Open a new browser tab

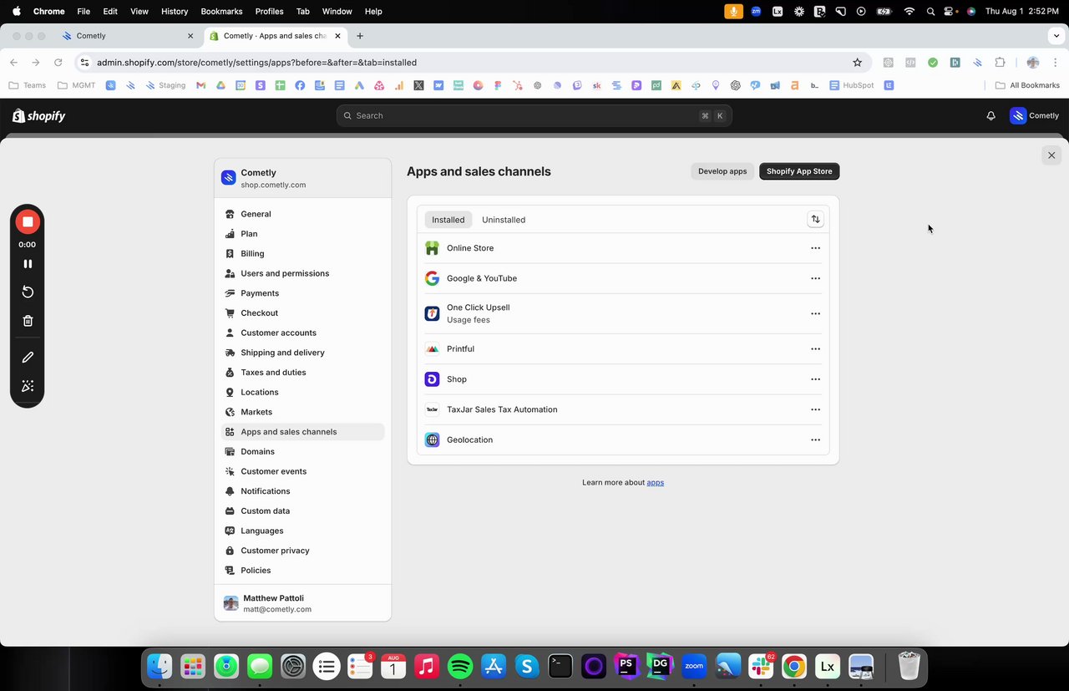point(360,36)
